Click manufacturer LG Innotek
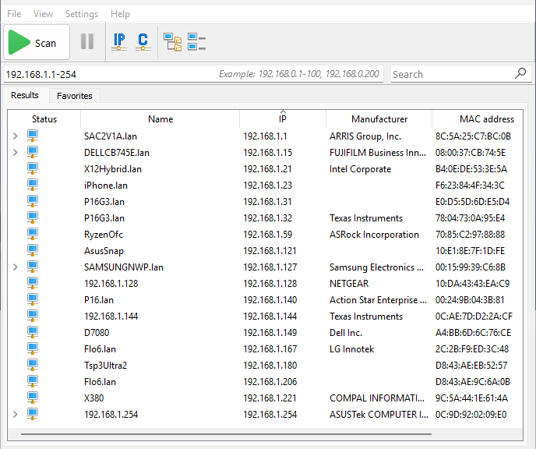 (352, 349)
